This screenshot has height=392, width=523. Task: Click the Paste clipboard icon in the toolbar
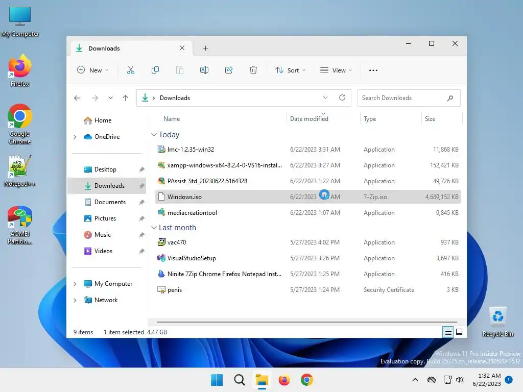coord(180,70)
